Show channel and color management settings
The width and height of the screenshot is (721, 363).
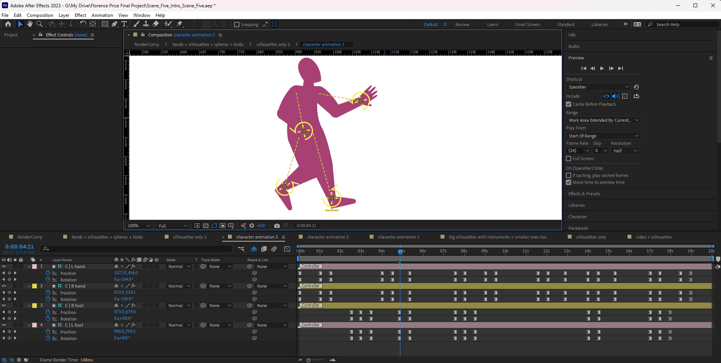[243, 226]
